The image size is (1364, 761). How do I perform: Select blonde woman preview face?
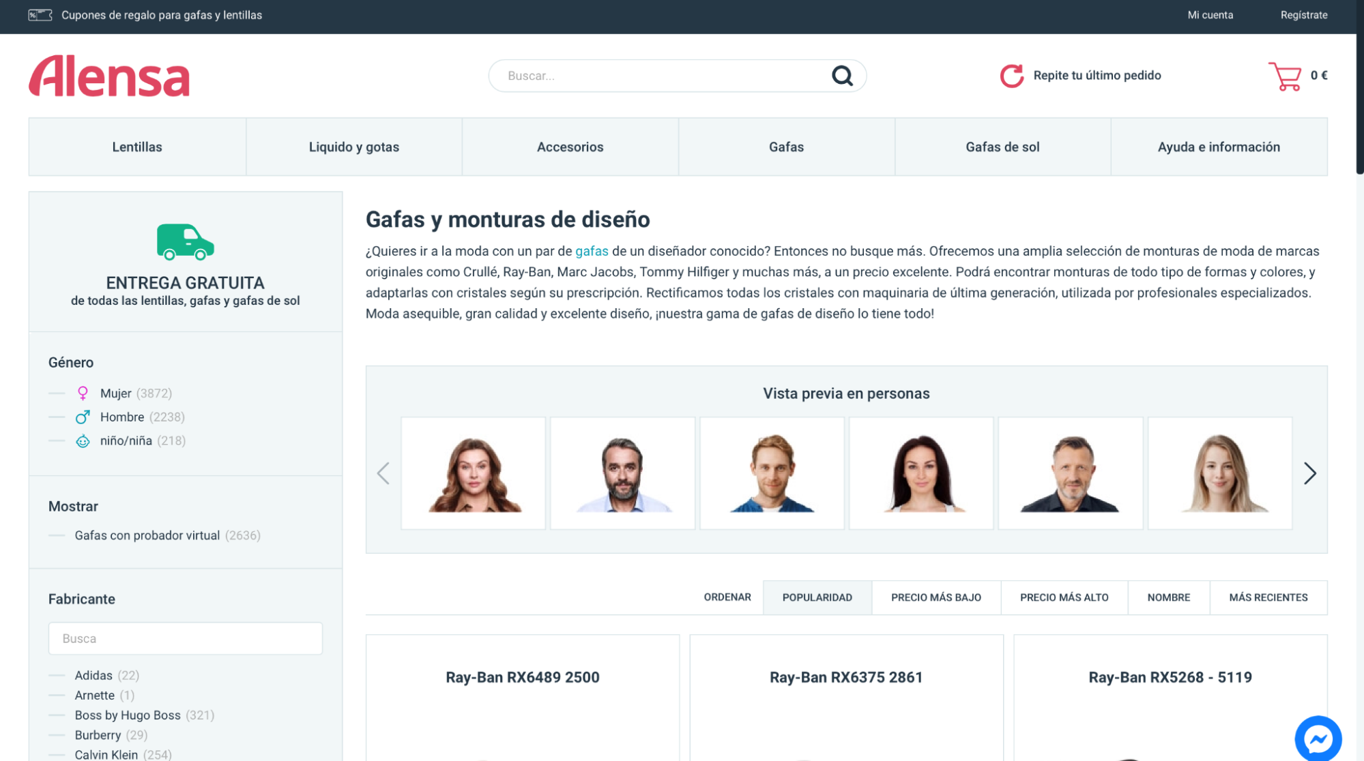[x=1220, y=473]
